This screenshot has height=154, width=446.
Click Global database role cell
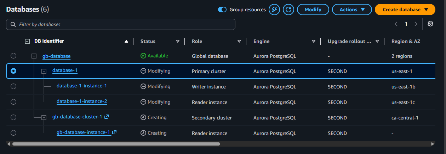point(210,56)
